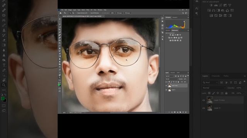Toggle lock position icon
The width and height of the screenshot is (247, 138).
pyautogui.click(x=174, y=82)
